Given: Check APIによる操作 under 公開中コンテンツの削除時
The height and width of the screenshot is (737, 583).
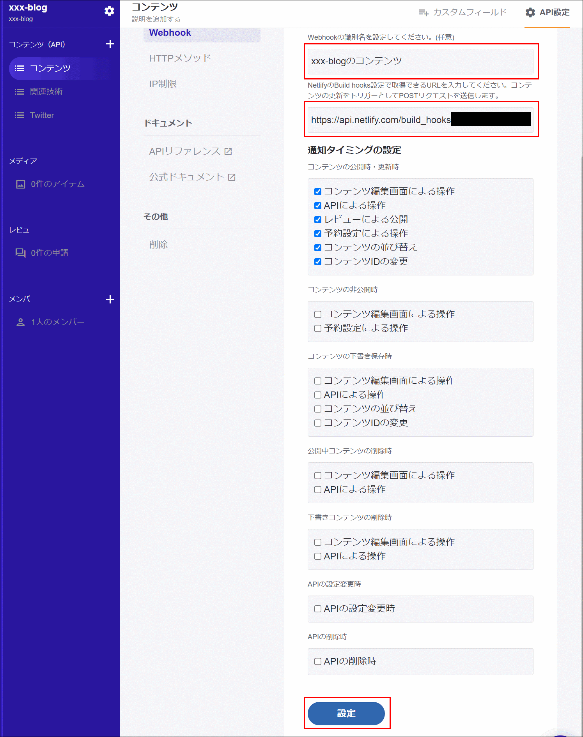Looking at the screenshot, I should click(318, 490).
